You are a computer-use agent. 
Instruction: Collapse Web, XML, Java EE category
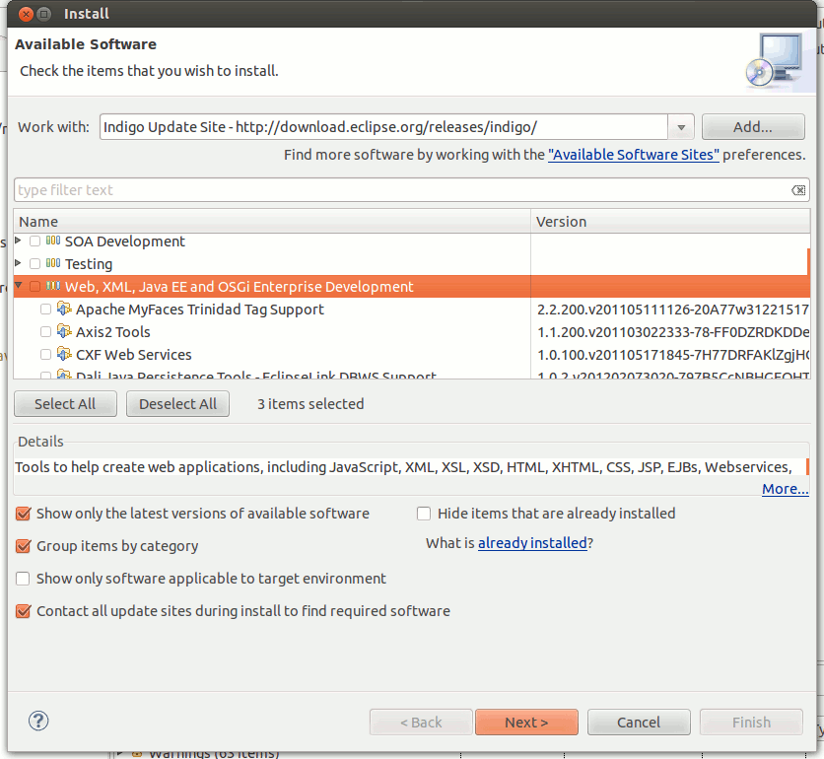coord(19,286)
